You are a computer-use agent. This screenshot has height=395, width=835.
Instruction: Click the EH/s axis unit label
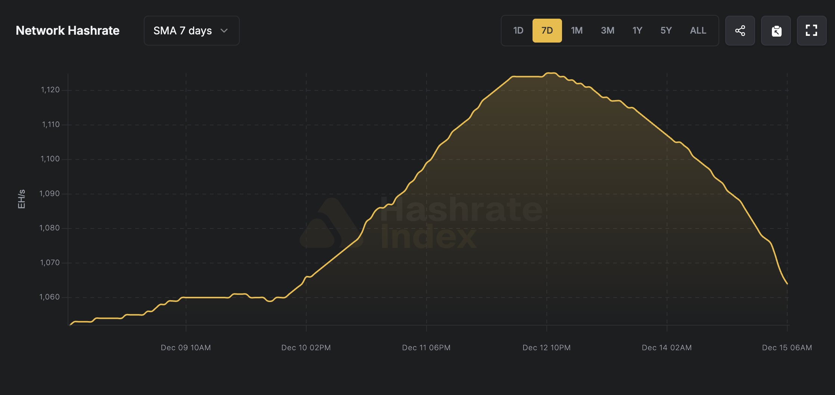[21, 199]
